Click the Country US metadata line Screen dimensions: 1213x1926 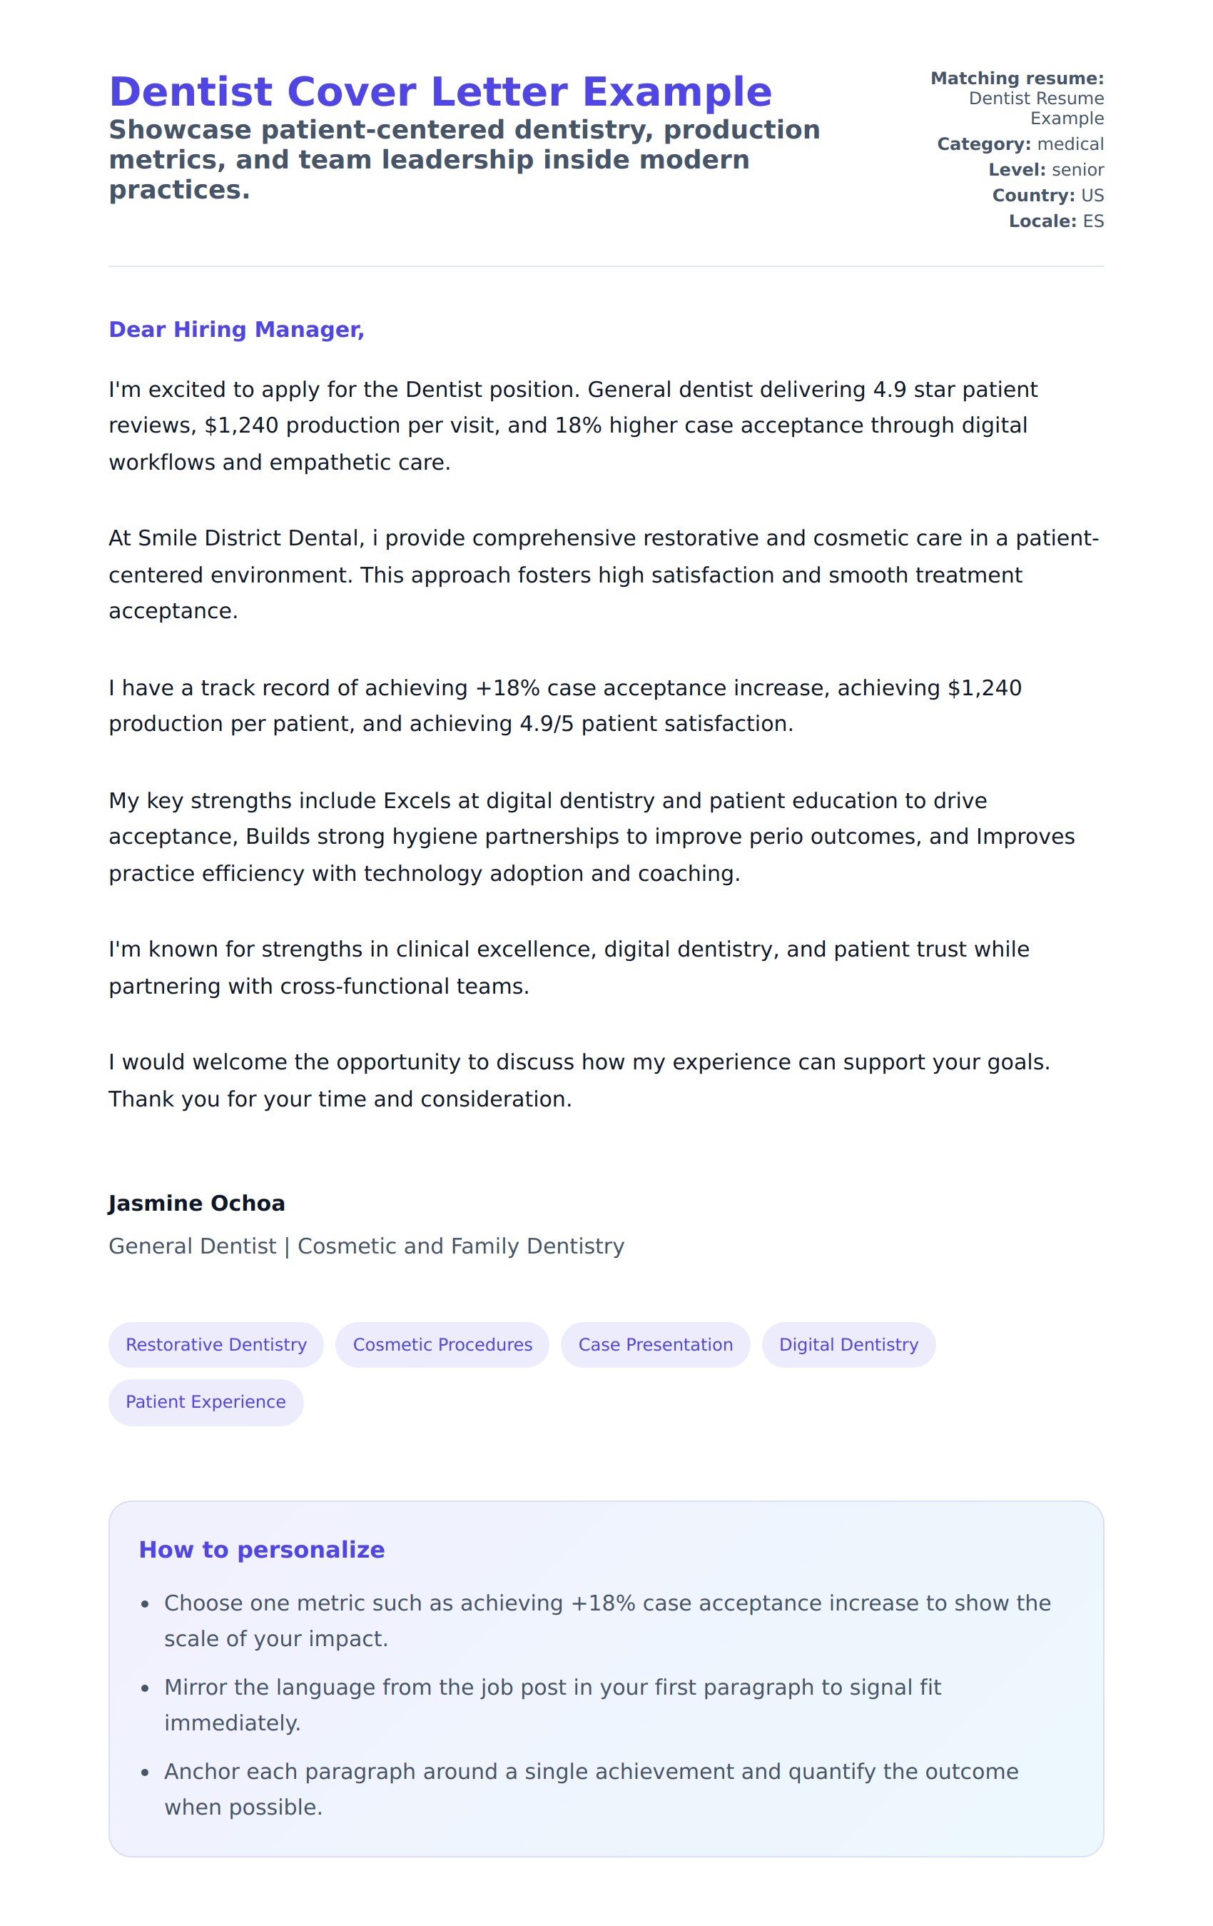[1047, 195]
